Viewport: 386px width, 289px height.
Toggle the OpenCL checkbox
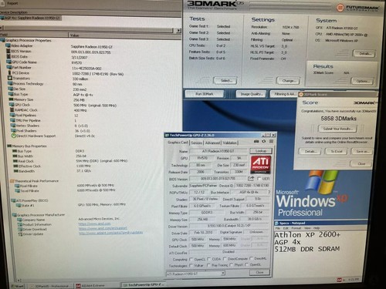[191, 259]
